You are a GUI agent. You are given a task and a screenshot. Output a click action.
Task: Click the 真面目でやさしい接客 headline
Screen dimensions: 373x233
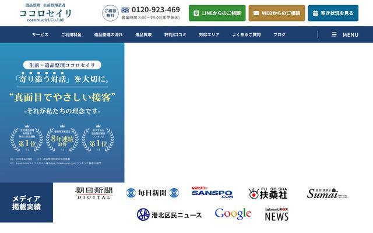(62, 97)
